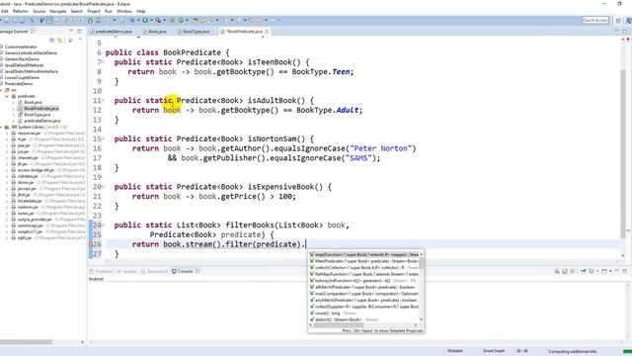Expand BookType.java tree node

tap(13, 115)
